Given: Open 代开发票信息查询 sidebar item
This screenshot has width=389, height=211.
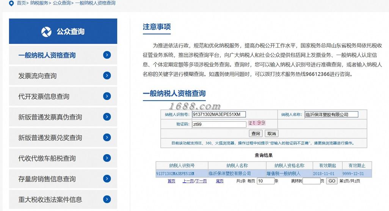Looking at the screenshot, I should [63, 96].
